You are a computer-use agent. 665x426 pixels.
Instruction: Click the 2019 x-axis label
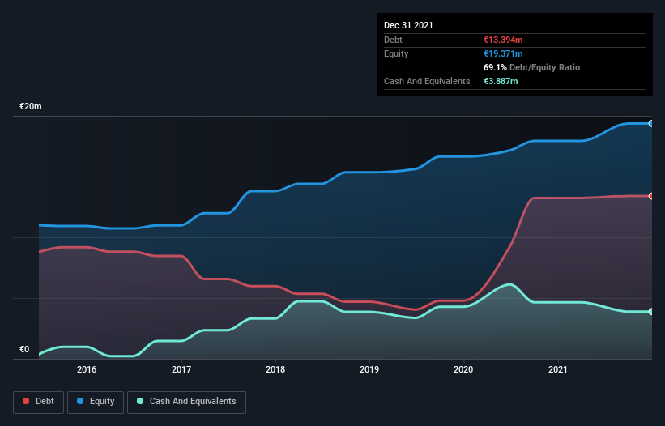(369, 369)
